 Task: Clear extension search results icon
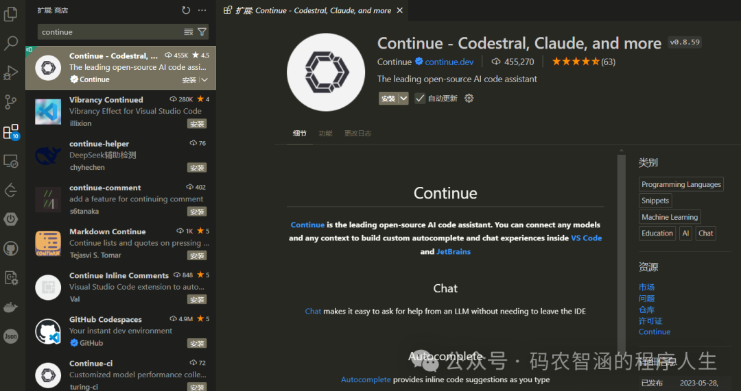click(189, 32)
